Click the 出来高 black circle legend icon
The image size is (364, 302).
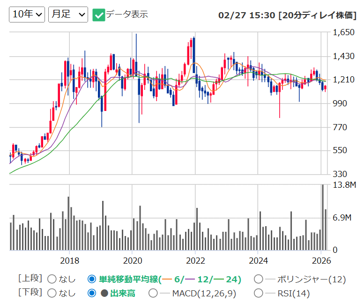point(104,294)
